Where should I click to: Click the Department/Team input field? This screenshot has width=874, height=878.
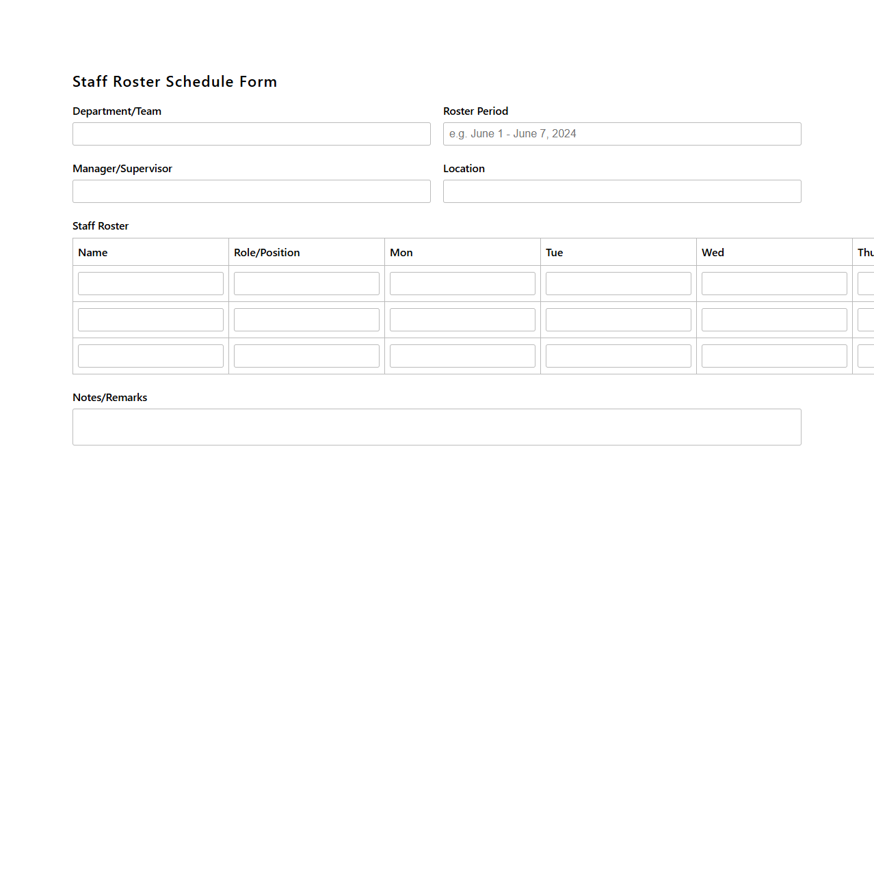tap(251, 133)
